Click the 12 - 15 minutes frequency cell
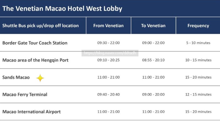Viewport: 220px width, 122px height. tap(198, 95)
